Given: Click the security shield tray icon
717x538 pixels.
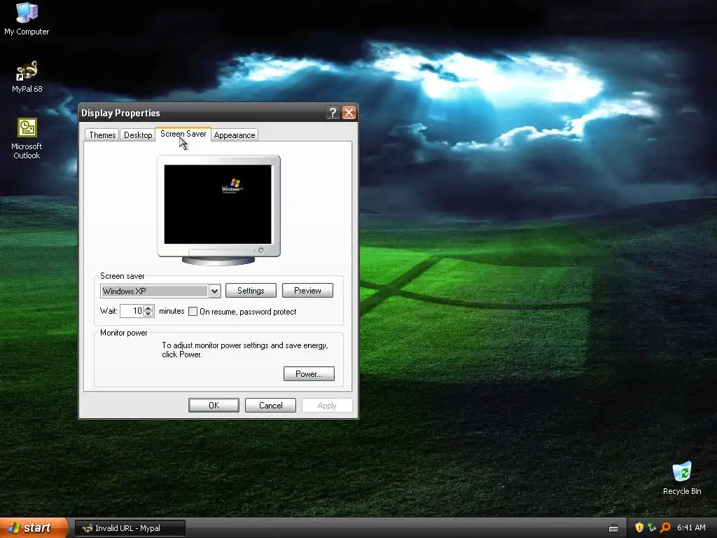Looking at the screenshot, I should point(639,527).
